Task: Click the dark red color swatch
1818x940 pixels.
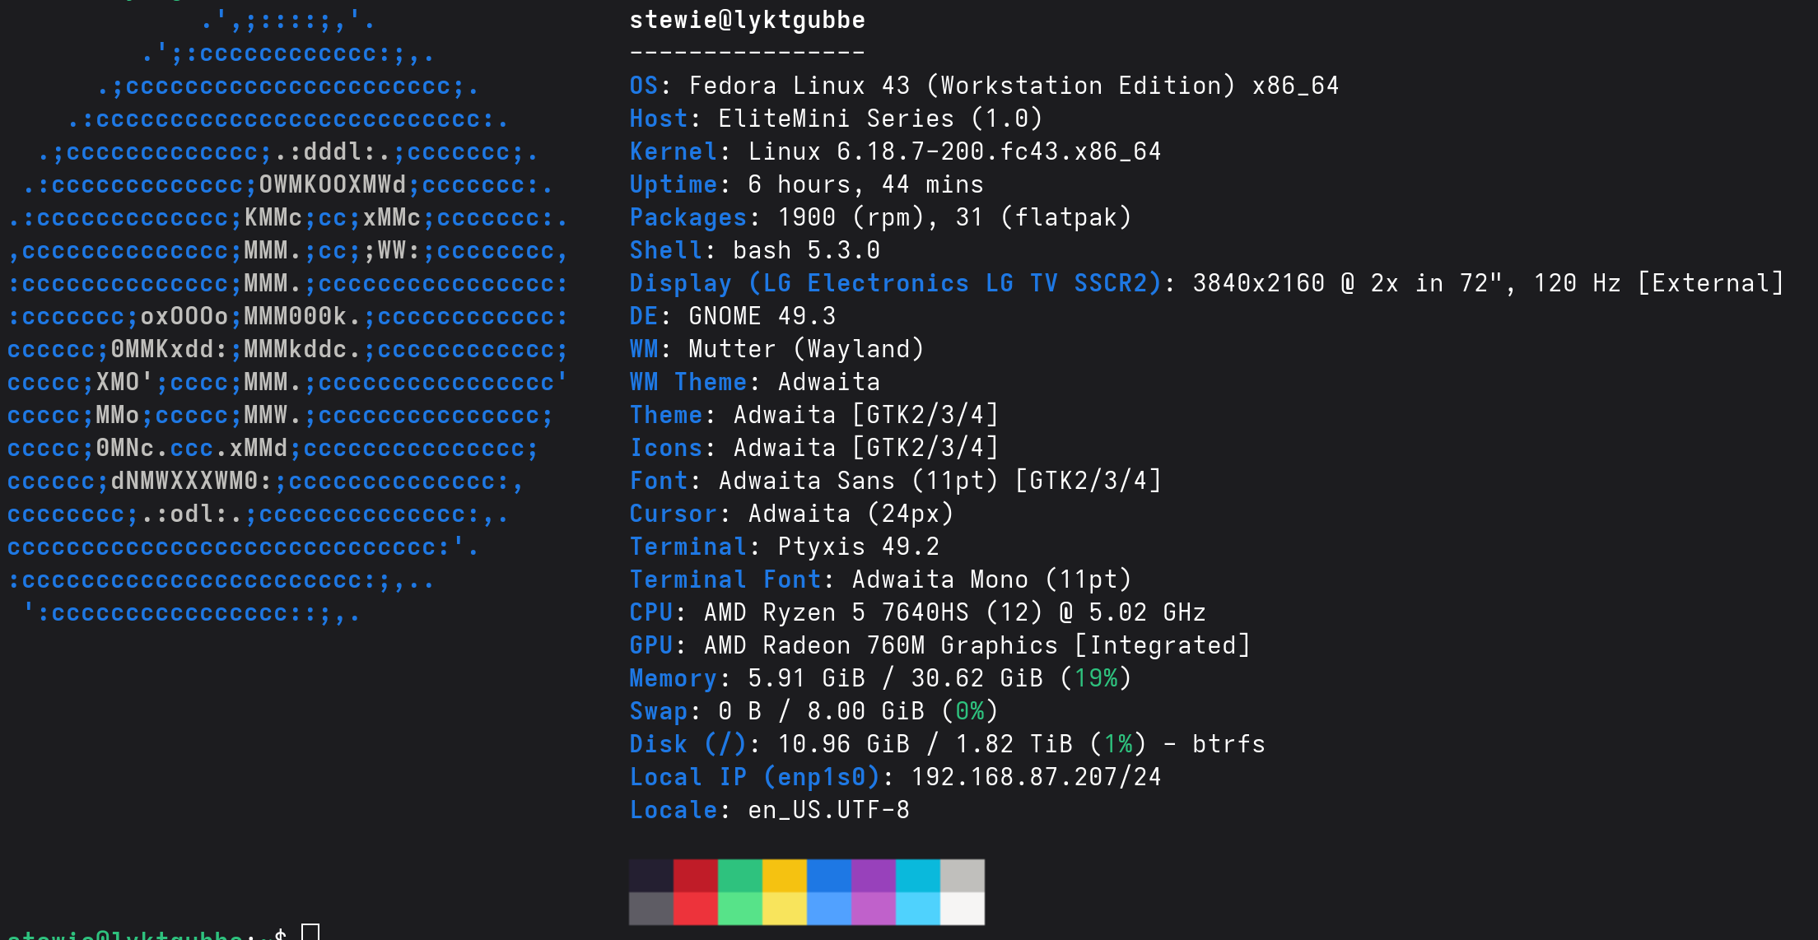Action: point(695,876)
